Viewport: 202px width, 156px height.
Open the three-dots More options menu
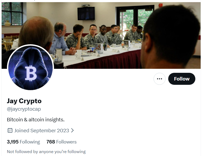pos(159,79)
